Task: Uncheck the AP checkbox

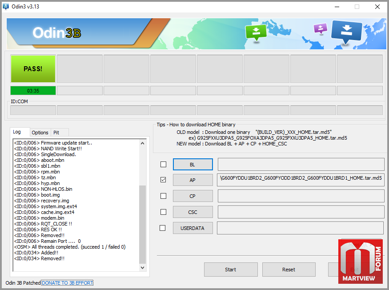Action: (163, 180)
